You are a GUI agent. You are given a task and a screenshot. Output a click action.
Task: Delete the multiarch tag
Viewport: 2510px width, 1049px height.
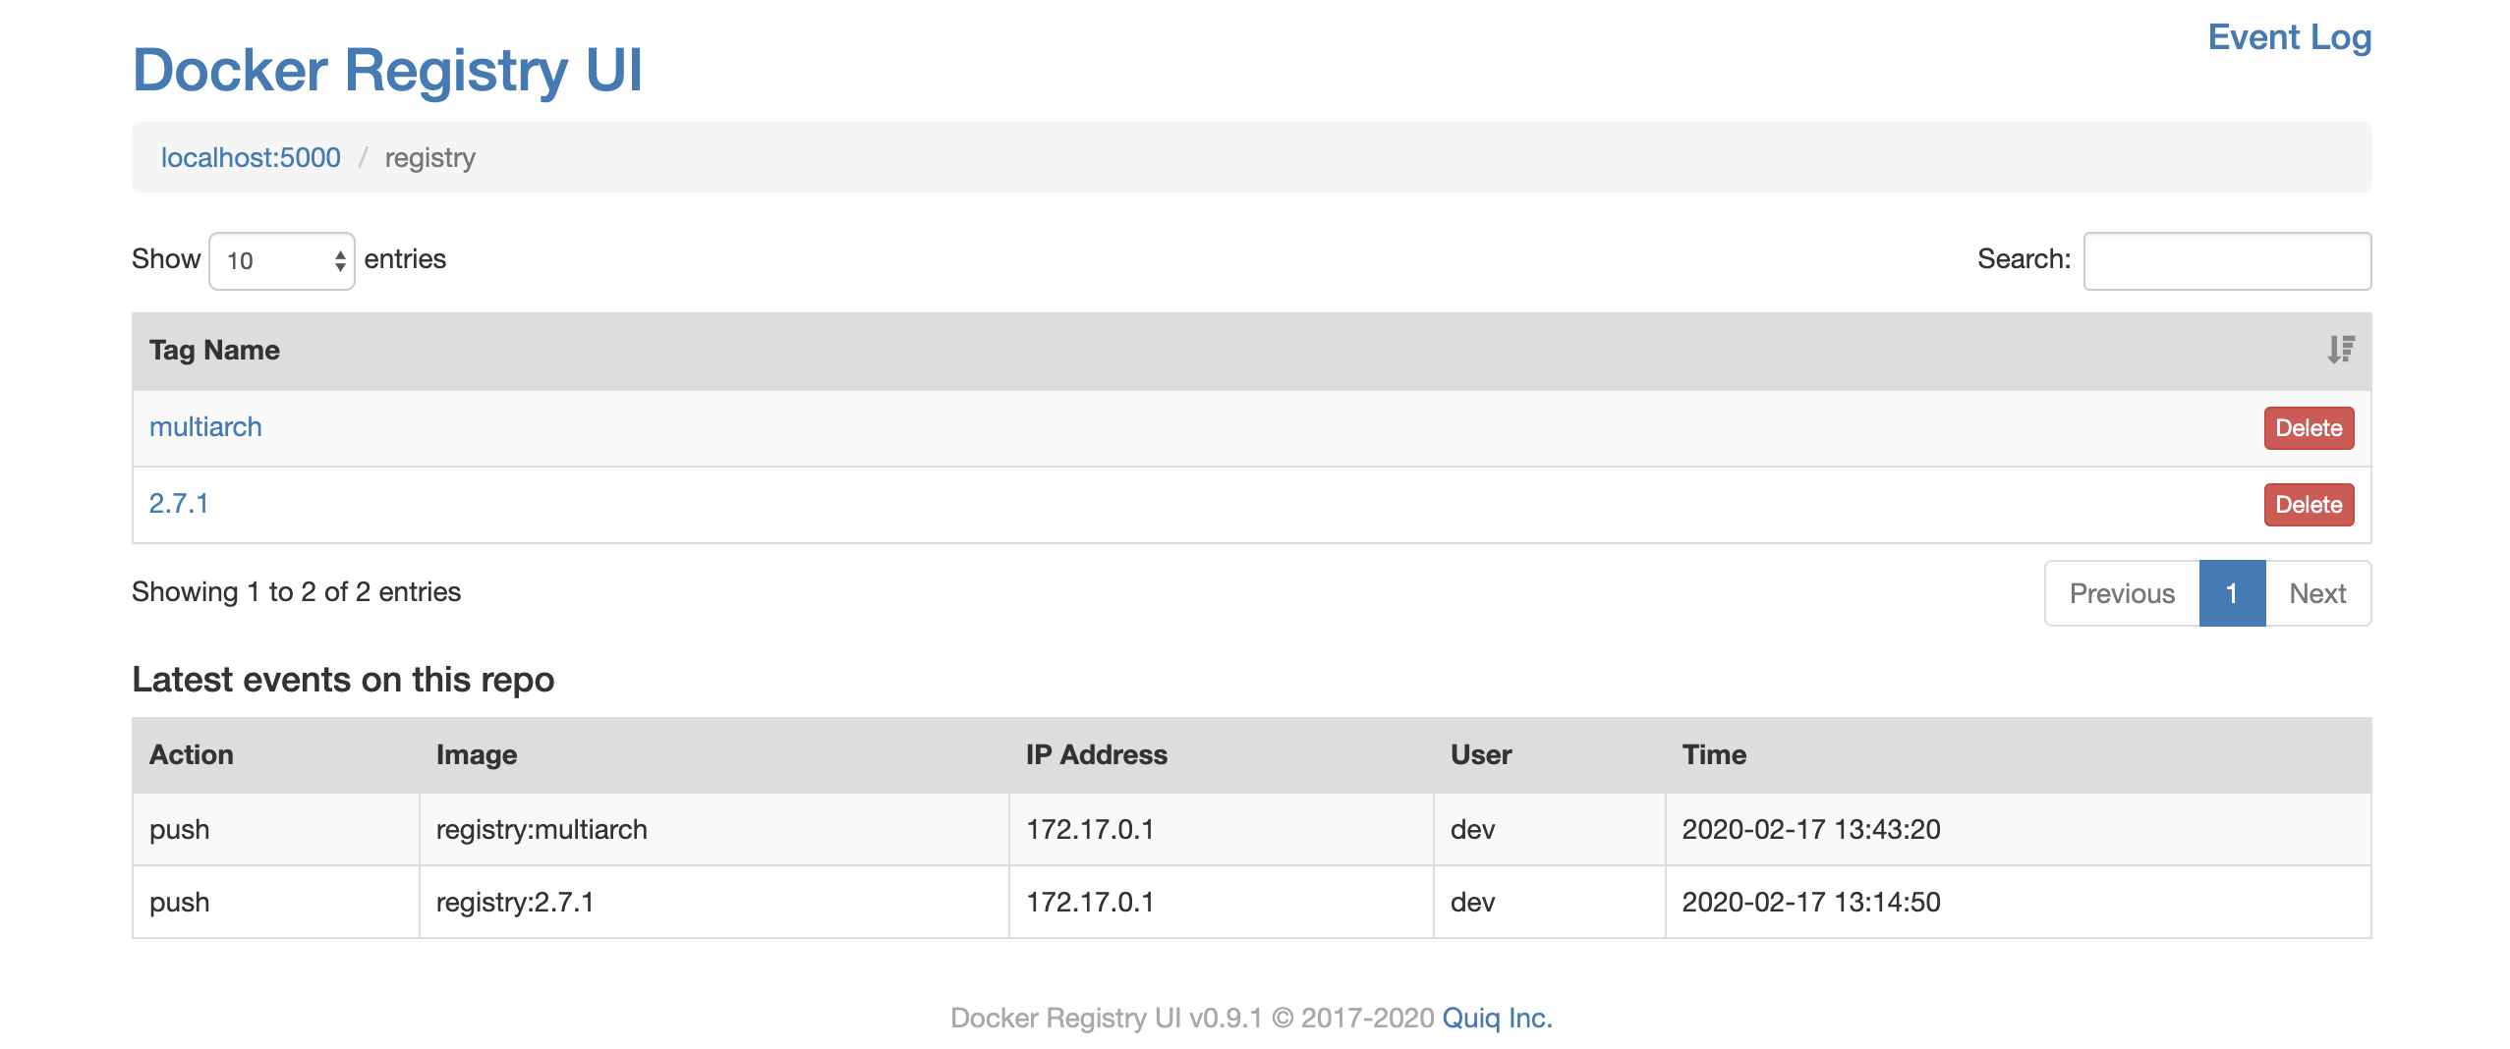coord(2308,428)
